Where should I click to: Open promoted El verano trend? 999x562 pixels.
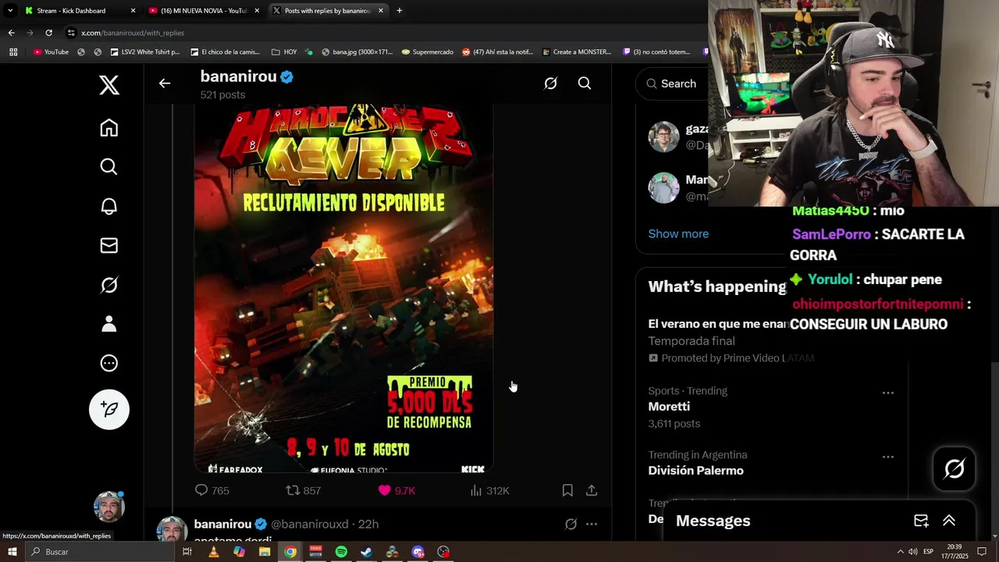tap(717, 324)
